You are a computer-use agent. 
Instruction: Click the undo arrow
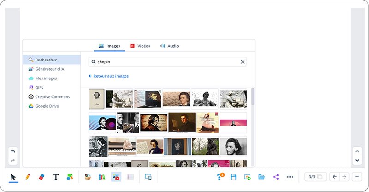coord(13,151)
